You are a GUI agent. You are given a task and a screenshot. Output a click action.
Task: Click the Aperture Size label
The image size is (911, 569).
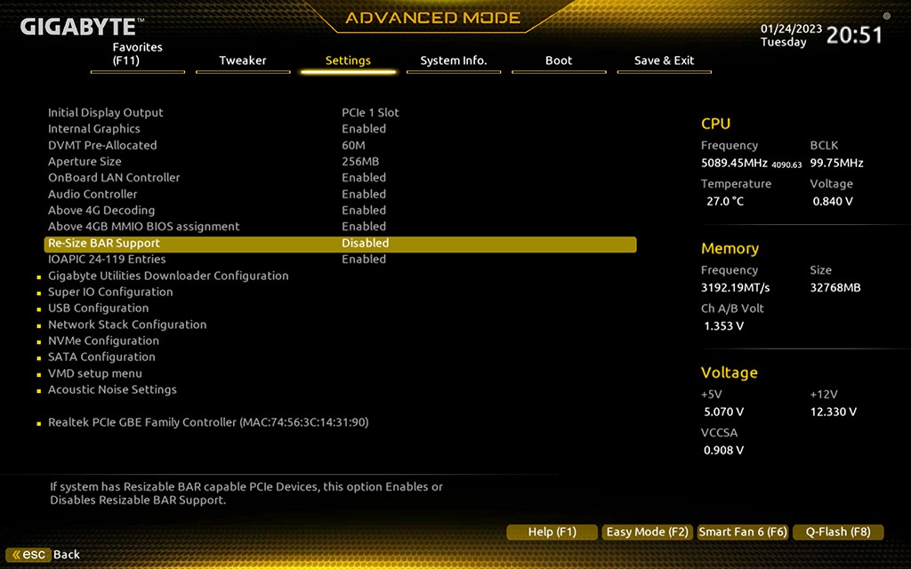85,162
